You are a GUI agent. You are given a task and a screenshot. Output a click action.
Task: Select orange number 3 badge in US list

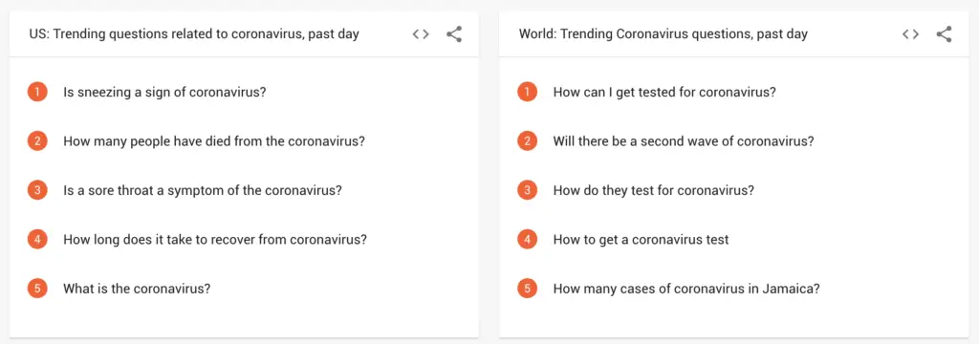coord(37,190)
